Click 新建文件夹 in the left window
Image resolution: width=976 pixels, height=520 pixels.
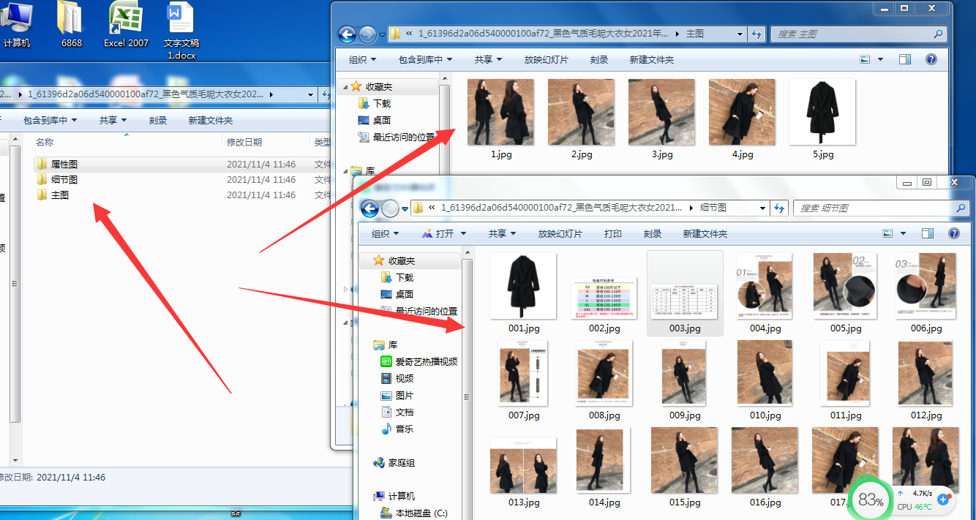[x=211, y=120]
